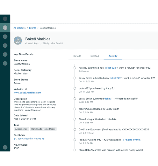Image resolution: width=158 pixels, height=166 pixels.
Task: Click 'Oct 4 9:38 AM' timestamp
Action: point(86,123)
